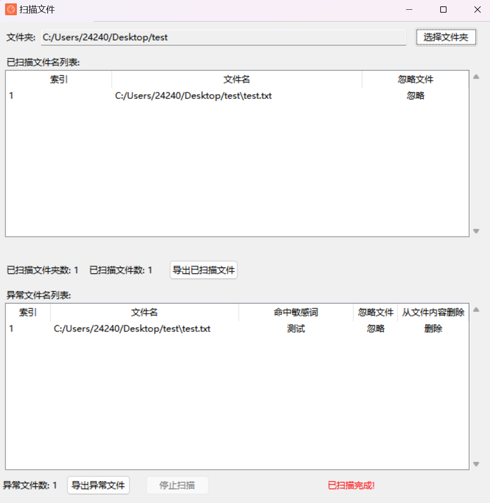Viewport: 490px width, 503px height.
Task: Click 选择文件夹 to choose a folder
Action: pos(446,37)
